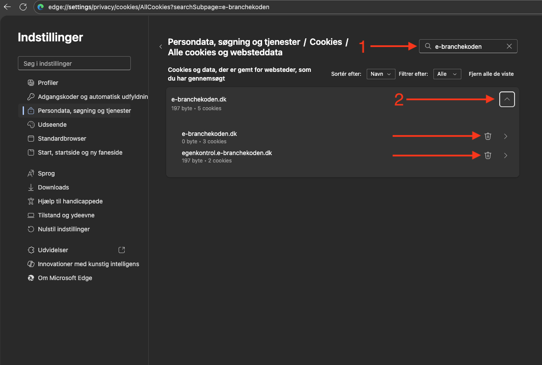542x365 pixels.
Task: Open Sprog settings
Action: click(x=46, y=173)
